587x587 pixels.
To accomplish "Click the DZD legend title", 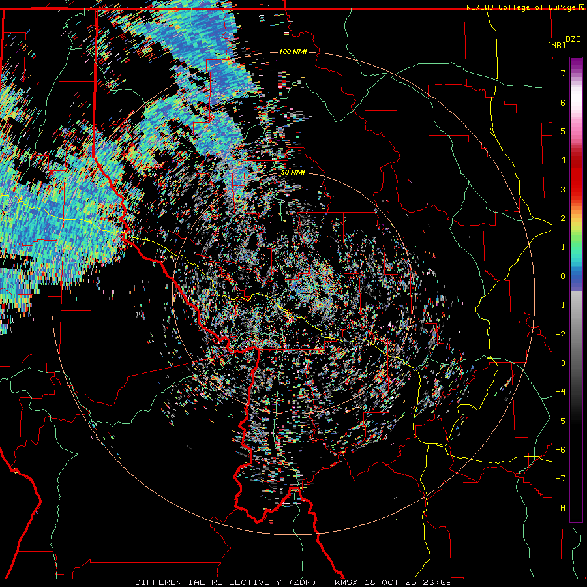I will (x=573, y=39).
